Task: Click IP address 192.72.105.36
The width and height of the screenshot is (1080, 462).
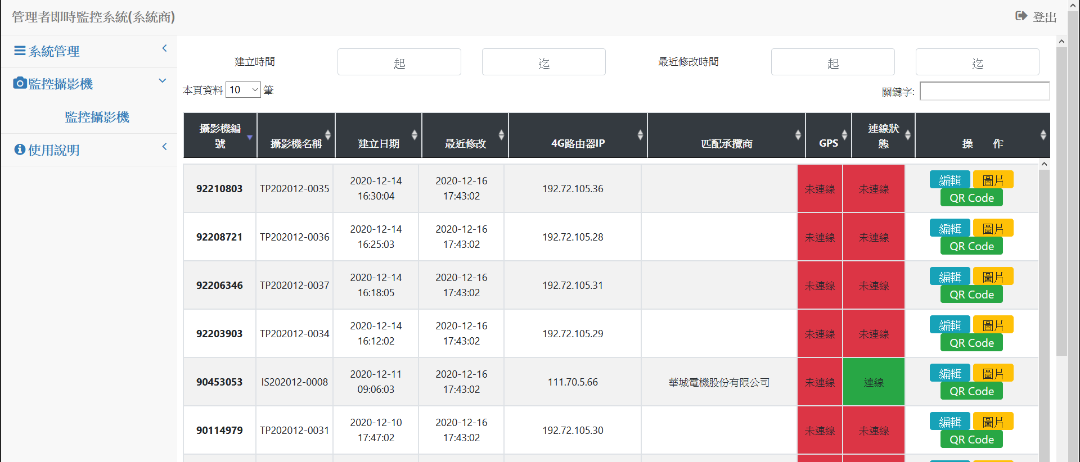Action: (x=573, y=188)
